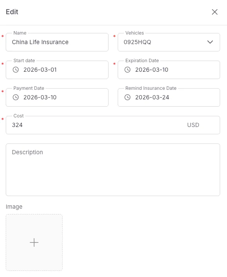Open the Expiration Date value 2026-03-10

pyautogui.click(x=169, y=70)
